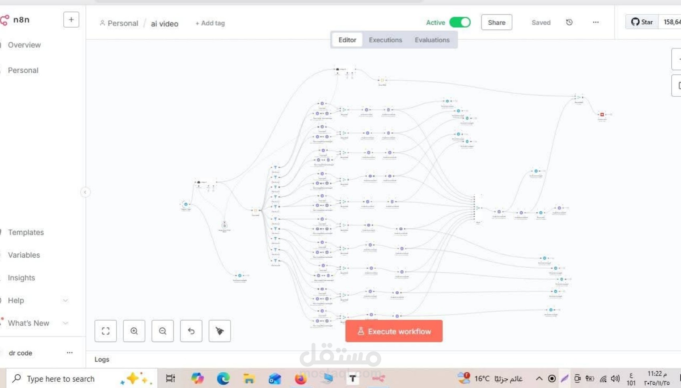Click the dr code user profile
This screenshot has width=681, height=388.
pyautogui.click(x=20, y=353)
